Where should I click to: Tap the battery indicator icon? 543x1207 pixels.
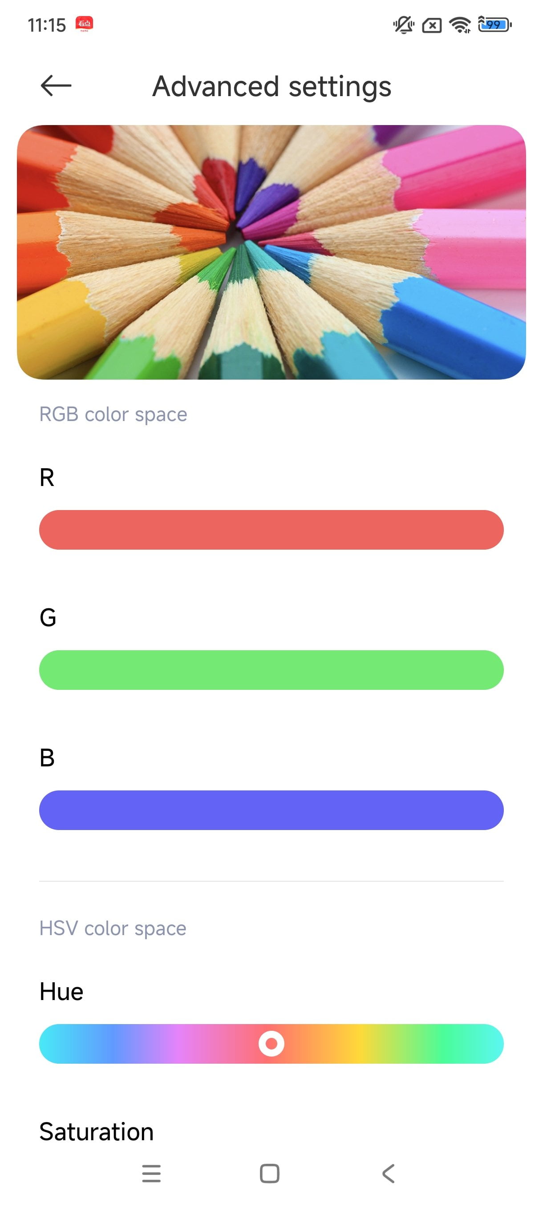[495, 24]
